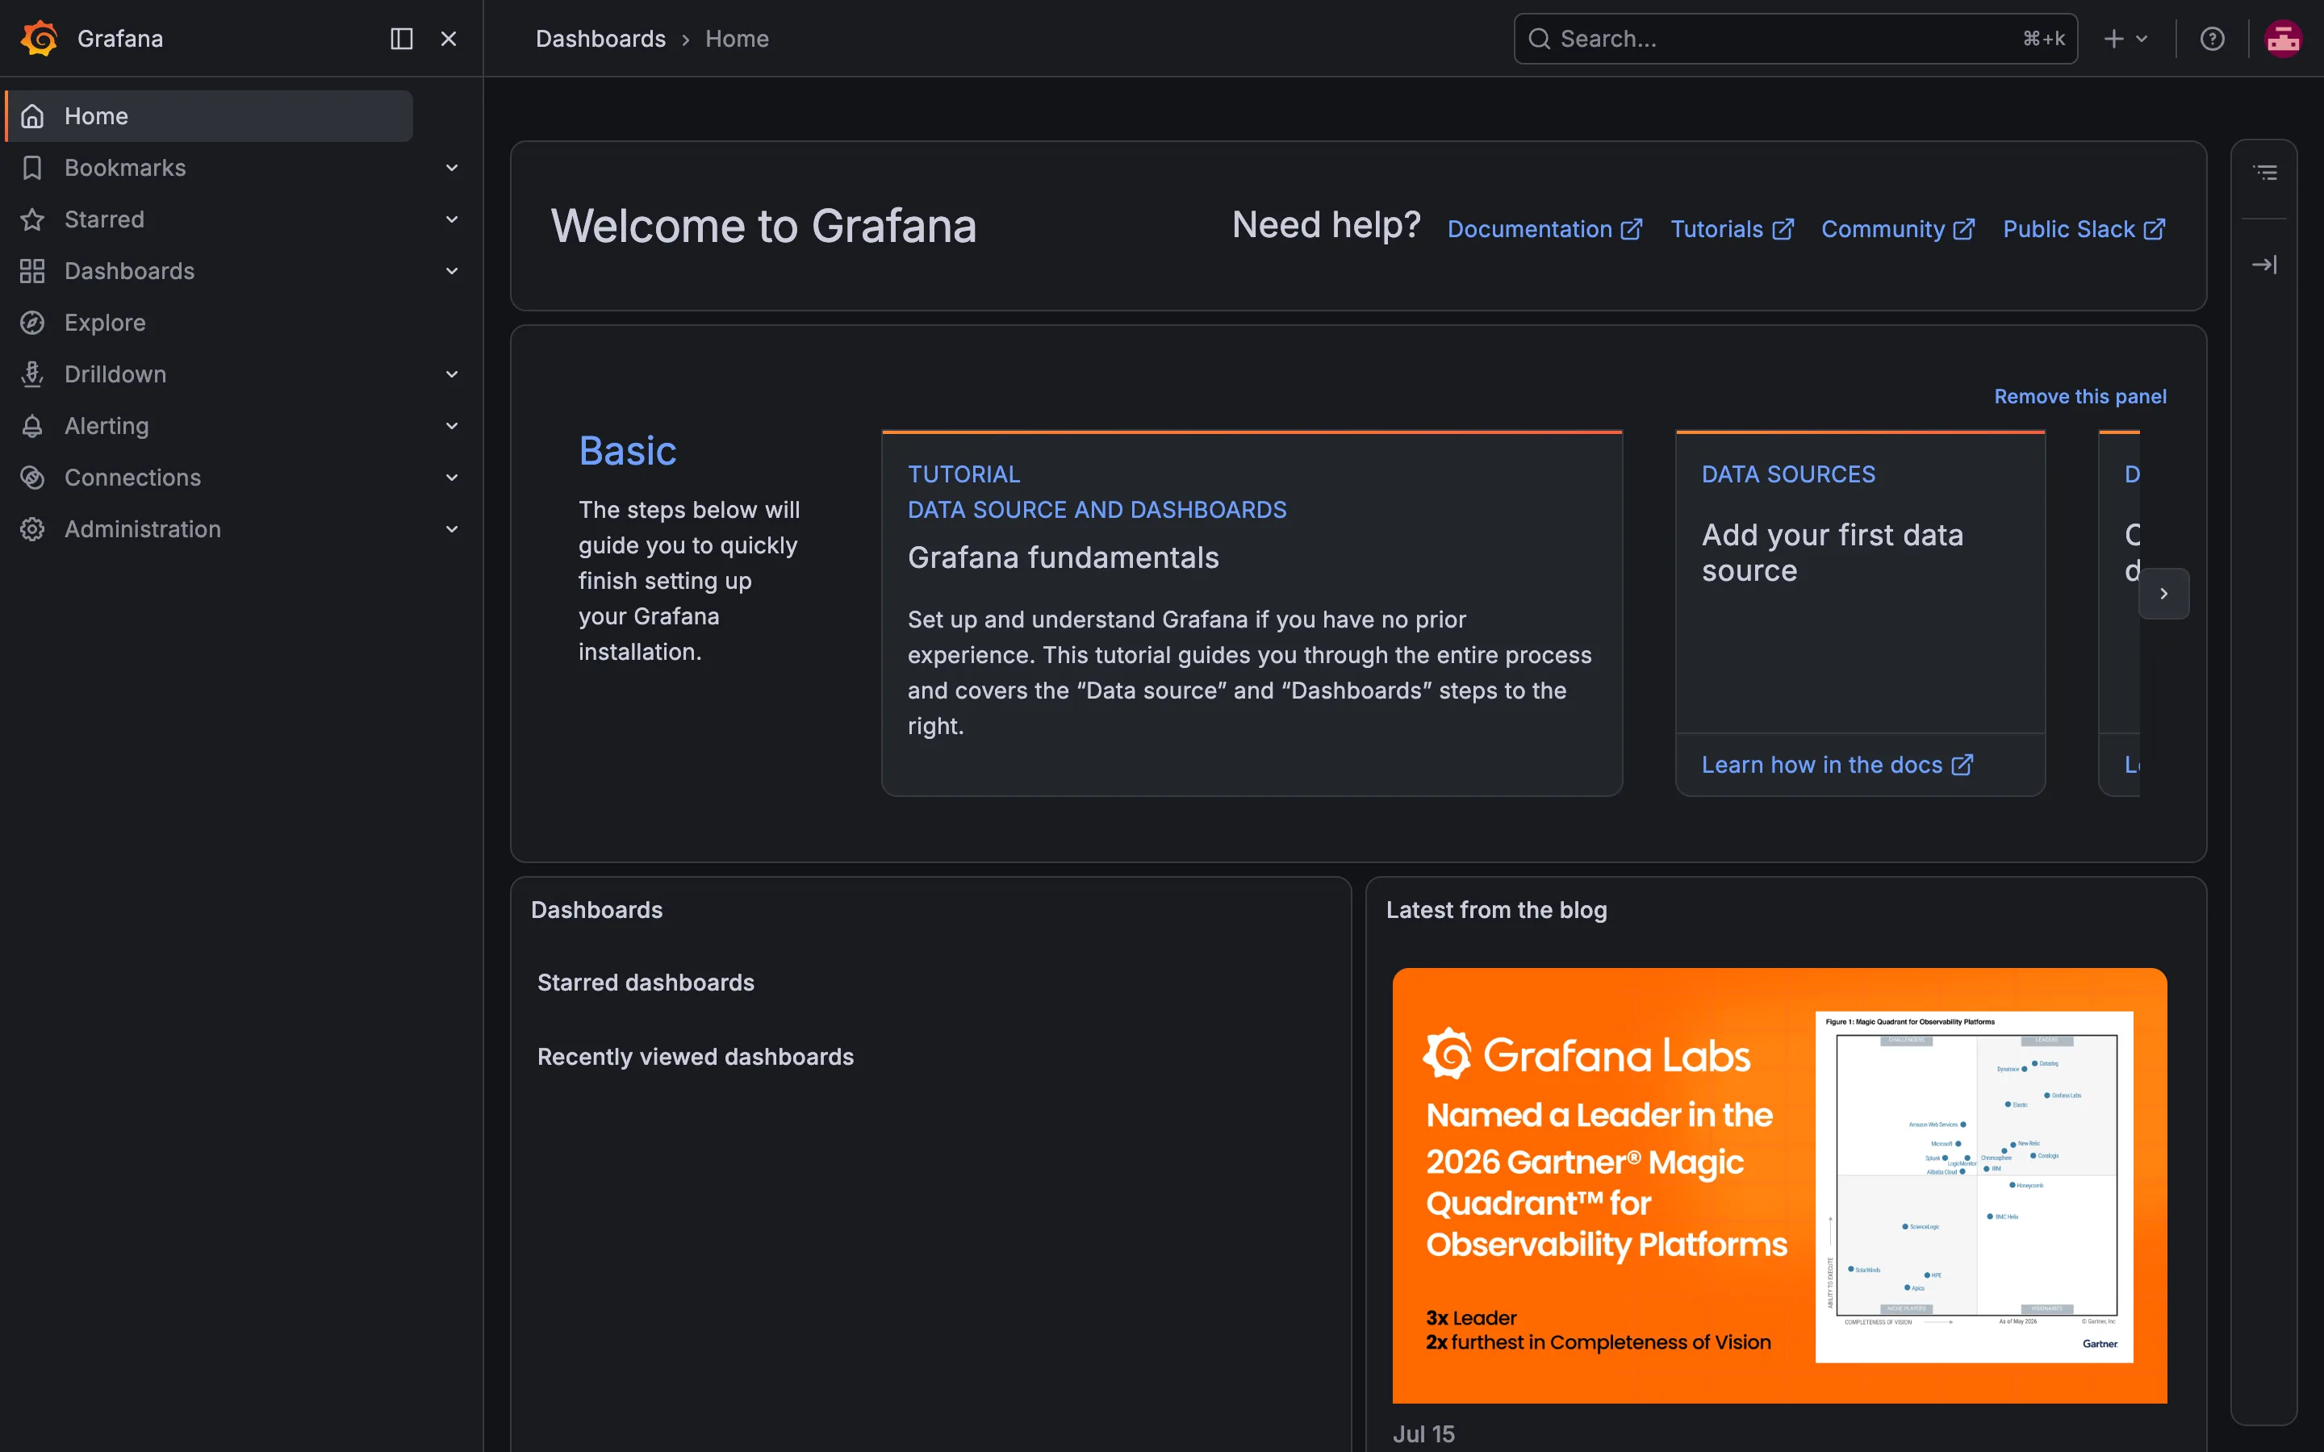The width and height of the screenshot is (2324, 1452).
Task: Open the Tutorials link
Action: (1732, 230)
